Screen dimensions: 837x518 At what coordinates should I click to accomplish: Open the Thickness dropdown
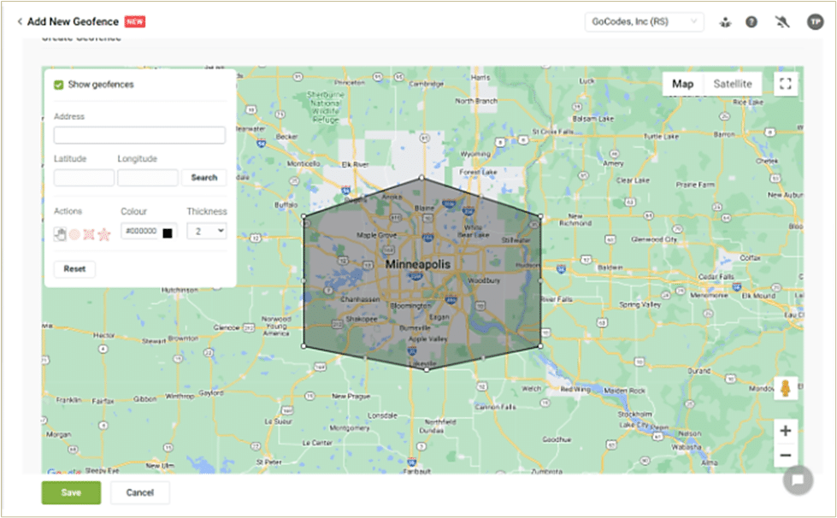tap(206, 231)
